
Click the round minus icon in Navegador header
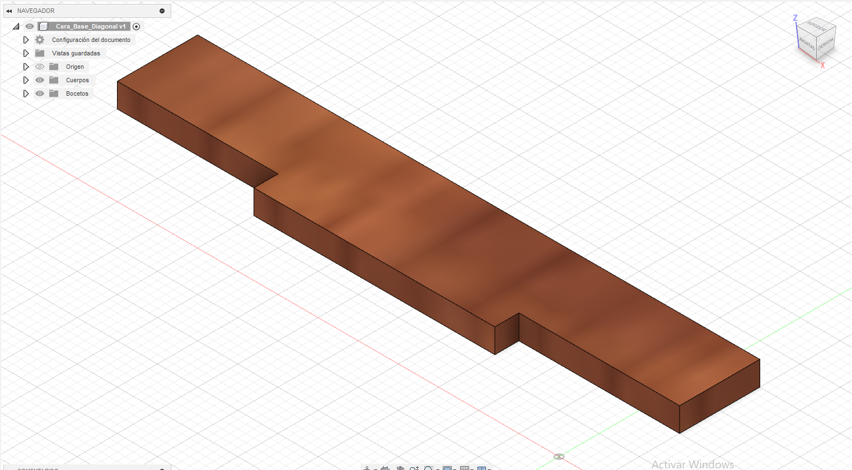tap(162, 11)
